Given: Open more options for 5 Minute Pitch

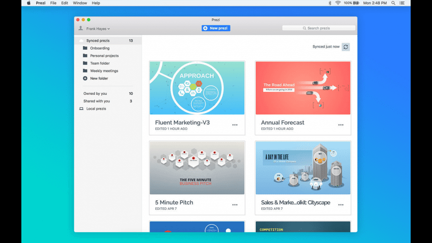Looking at the screenshot, I should coord(235,205).
